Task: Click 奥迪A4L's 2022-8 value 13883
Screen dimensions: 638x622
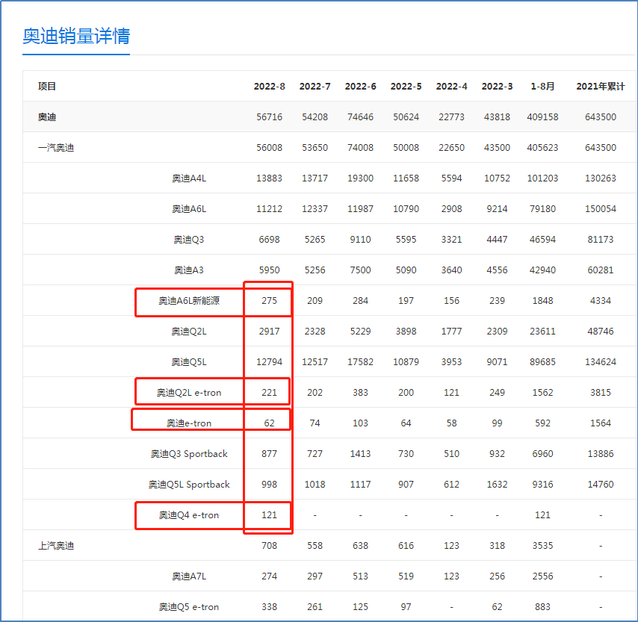Action: [270, 178]
